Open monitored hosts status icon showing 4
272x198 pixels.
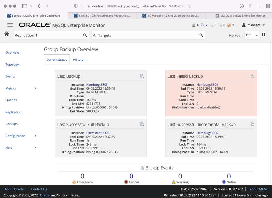point(194,25)
